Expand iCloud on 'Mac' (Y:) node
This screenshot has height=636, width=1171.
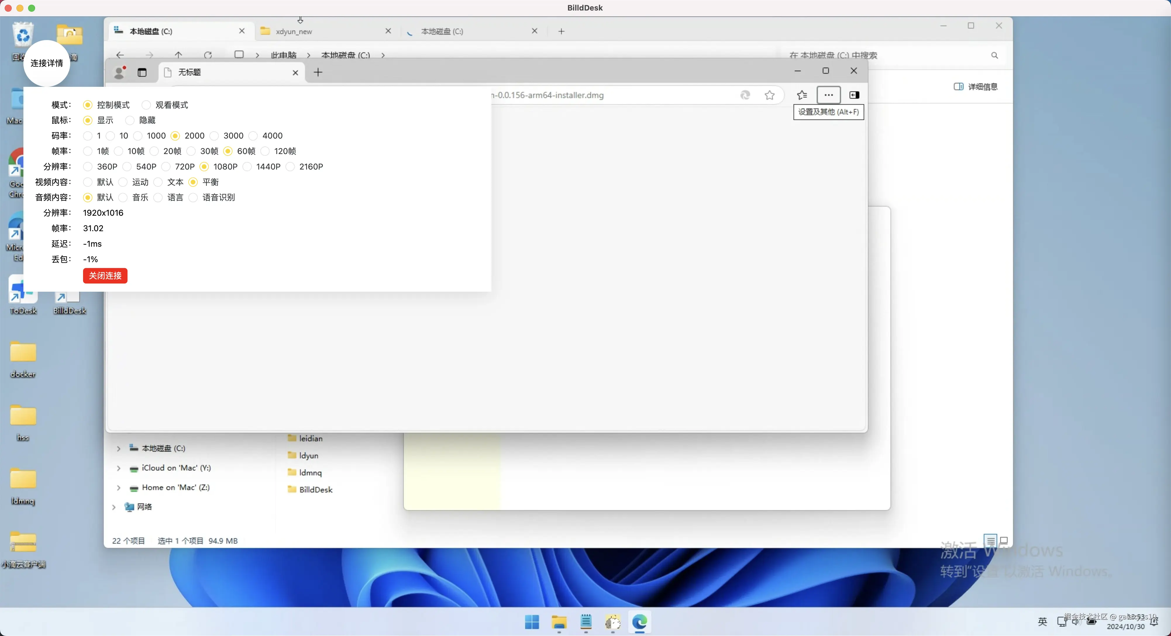pos(119,468)
